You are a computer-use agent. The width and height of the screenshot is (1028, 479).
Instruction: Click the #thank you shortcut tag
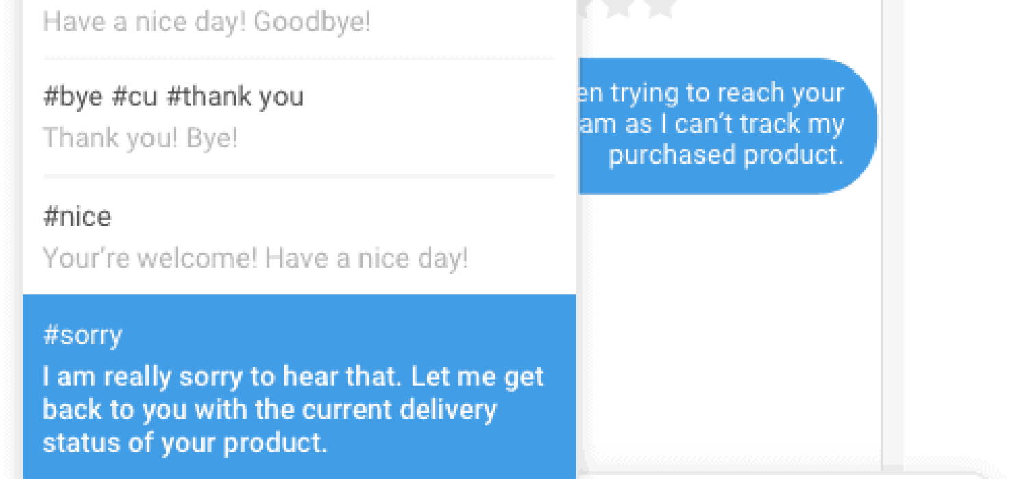coord(235,97)
